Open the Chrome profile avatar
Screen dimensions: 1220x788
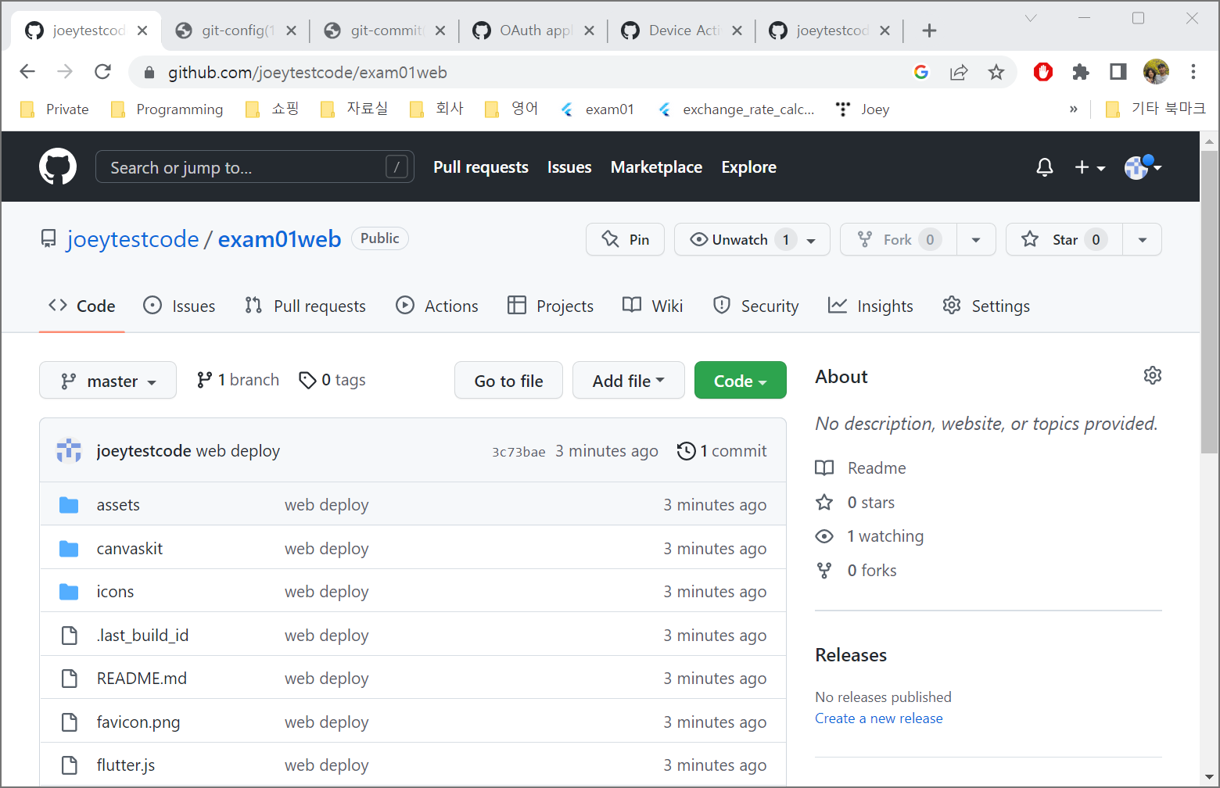coord(1156,72)
